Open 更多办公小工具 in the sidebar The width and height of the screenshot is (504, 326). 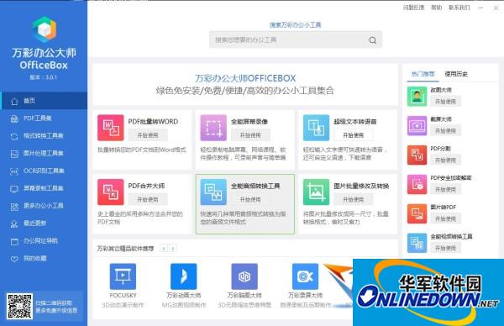tap(44, 206)
